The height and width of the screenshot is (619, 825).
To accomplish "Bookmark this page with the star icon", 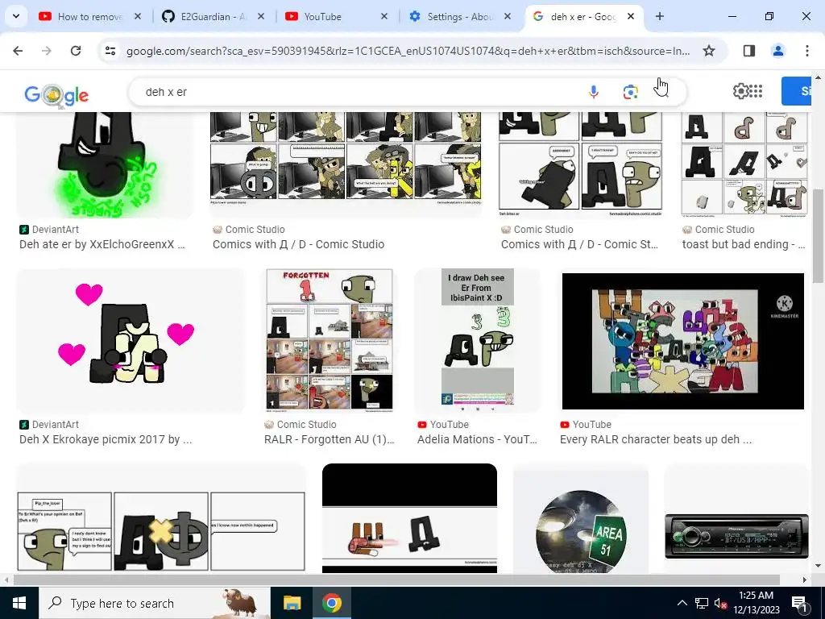I will (709, 51).
